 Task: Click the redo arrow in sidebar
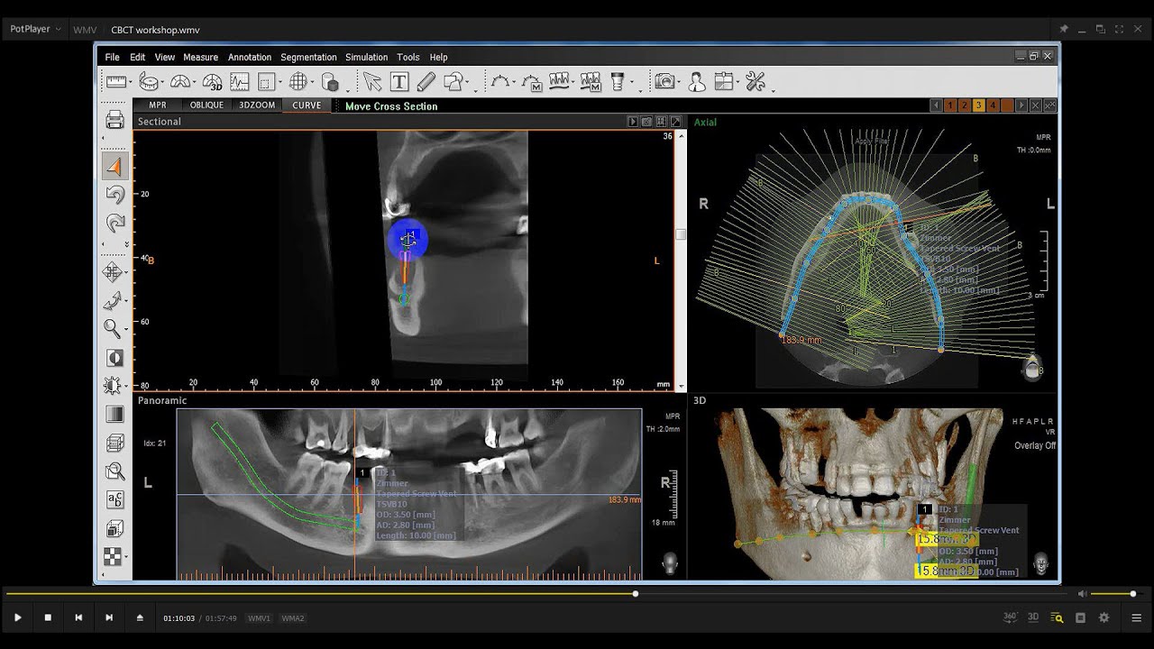[x=114, y=223]
